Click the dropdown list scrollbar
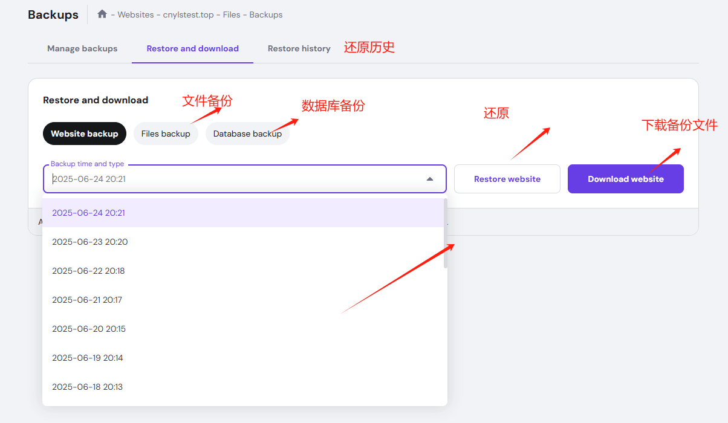728x423 pixels. [x=446, y=233]
